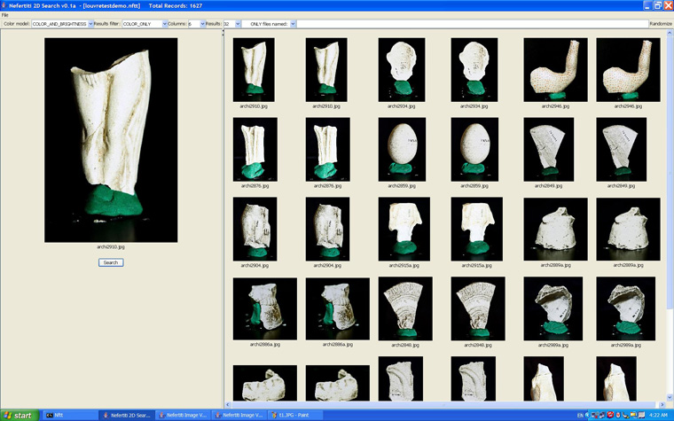Click the Randomize button
Image resolution: width=674 pixels, height=421 pixels.
click(661, 24)
